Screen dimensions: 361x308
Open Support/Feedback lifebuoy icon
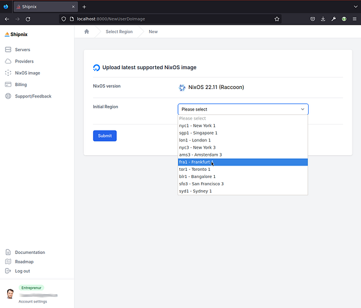[8, 96]
